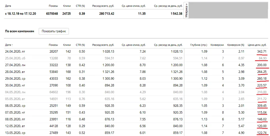Click depth value 1.12
The image size is (270, 136).
204,79
